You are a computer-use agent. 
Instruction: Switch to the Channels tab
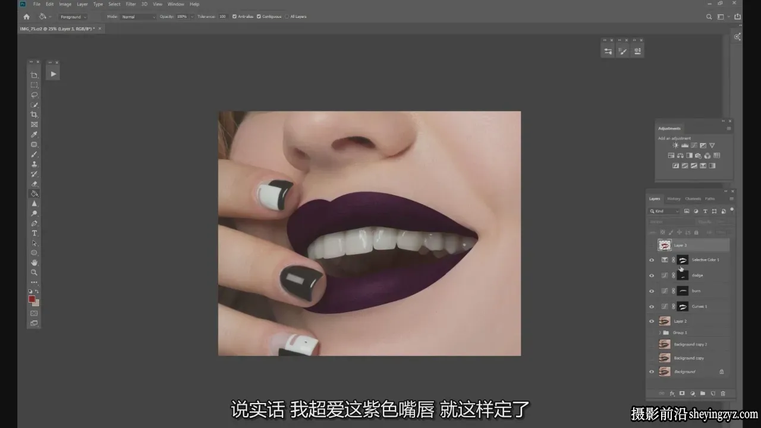693,199
